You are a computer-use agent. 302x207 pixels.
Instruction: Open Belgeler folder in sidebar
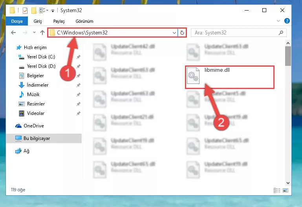[35, 76]
